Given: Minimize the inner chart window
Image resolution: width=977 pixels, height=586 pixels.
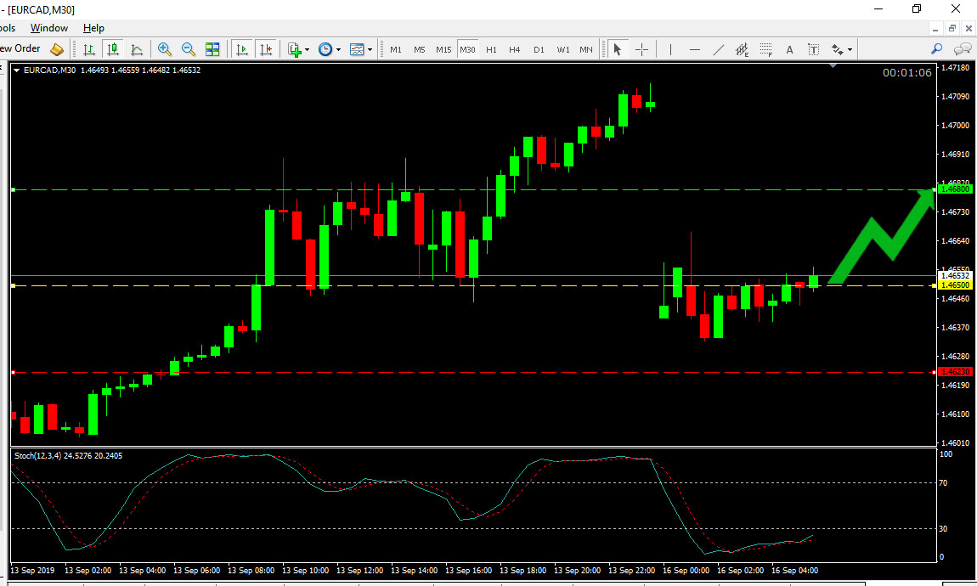Looking at the screenshot, I should click(935, 28).
